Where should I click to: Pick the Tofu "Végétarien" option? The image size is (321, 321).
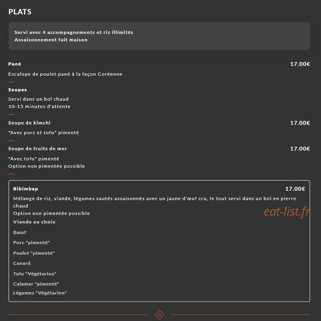[35, 274]
